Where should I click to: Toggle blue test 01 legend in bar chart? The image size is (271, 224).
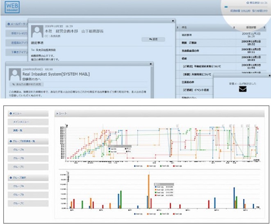coord(138,214)
